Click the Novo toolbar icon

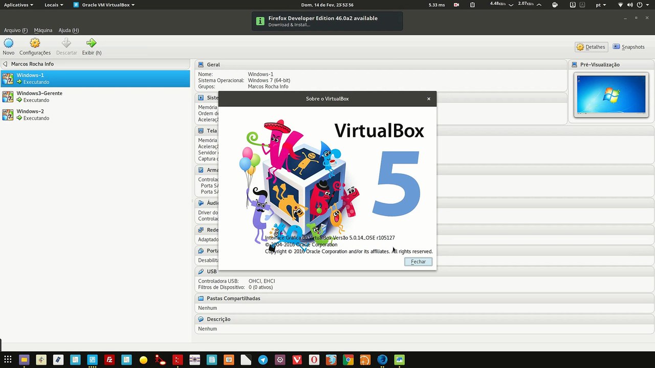coord(9,43)
